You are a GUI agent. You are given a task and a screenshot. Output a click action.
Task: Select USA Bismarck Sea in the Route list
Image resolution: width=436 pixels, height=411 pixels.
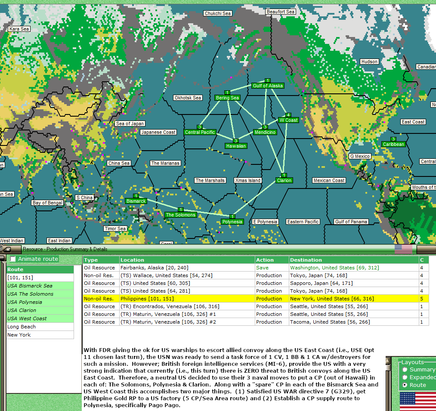[40, 286]
